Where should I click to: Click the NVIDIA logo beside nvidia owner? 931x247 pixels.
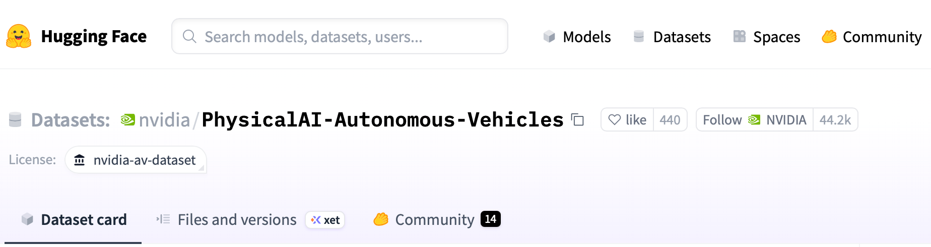coord(127,120)
